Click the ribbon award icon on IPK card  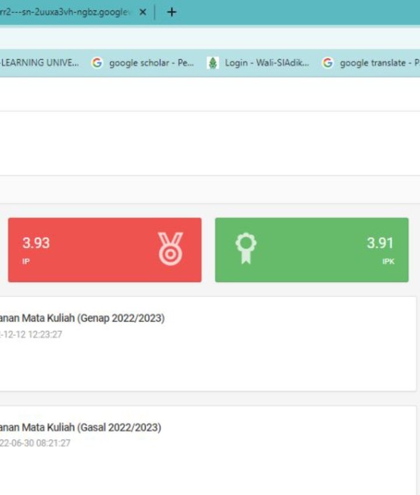(246, 249)
